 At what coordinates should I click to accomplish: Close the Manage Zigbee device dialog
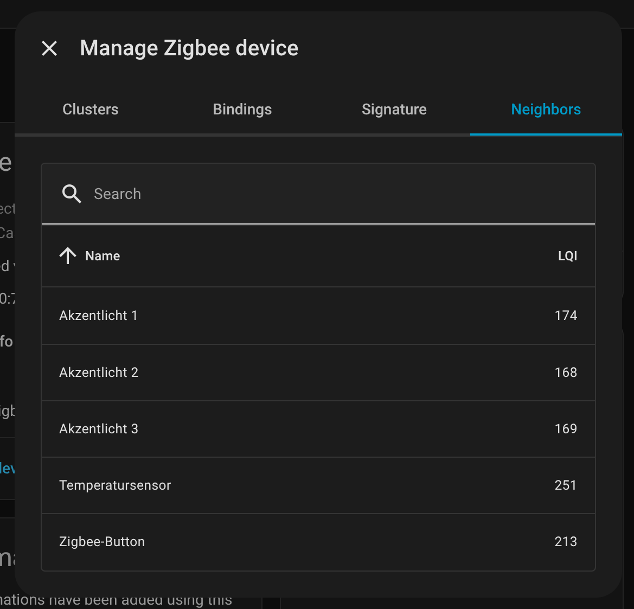click(x=49, y=48)
